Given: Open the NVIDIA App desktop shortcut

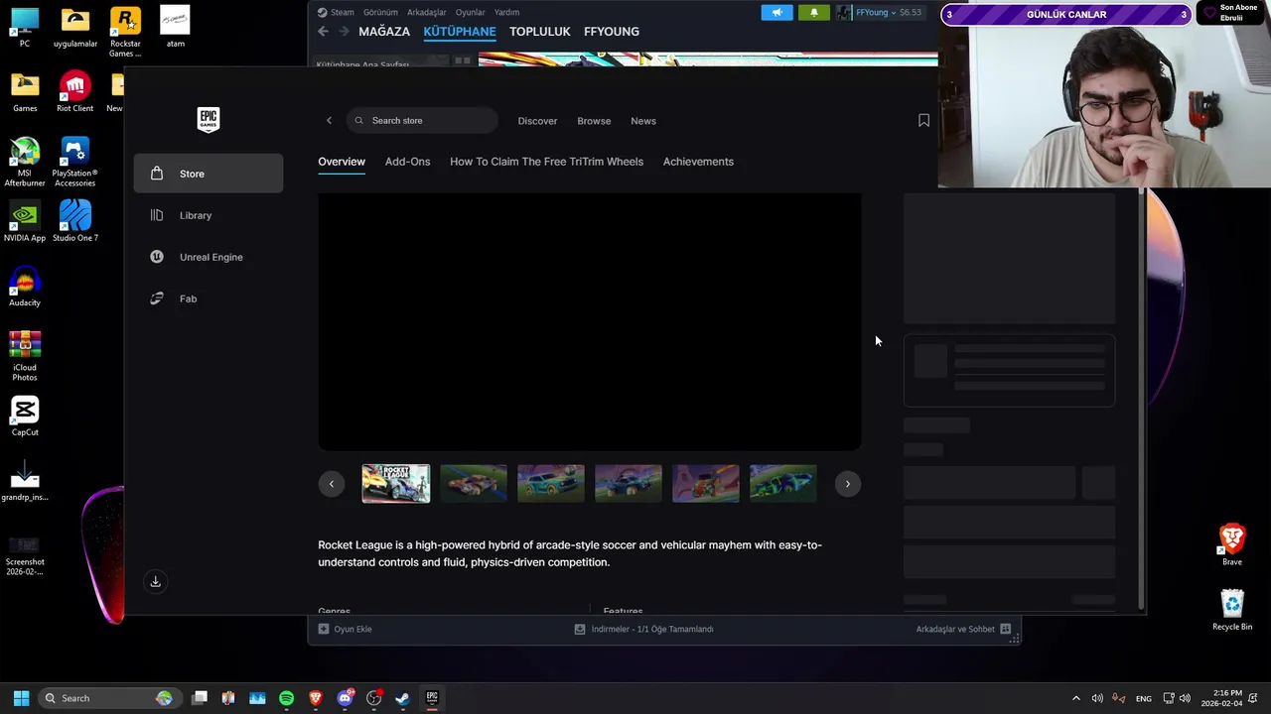Looking at the screenshot, I should [x=25, y=221].
